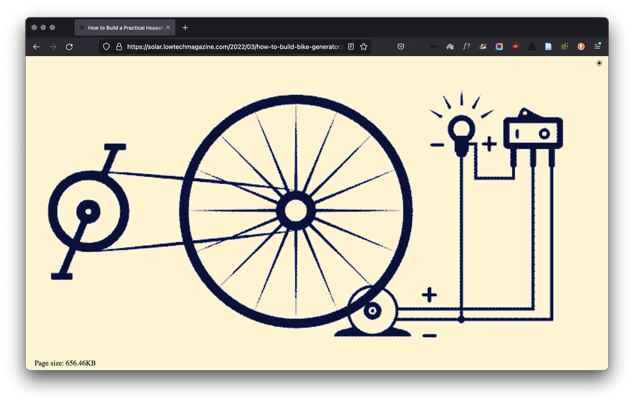Open the green #G extension
The width and height of the screenshot is (634, 404).
[565, 47]
